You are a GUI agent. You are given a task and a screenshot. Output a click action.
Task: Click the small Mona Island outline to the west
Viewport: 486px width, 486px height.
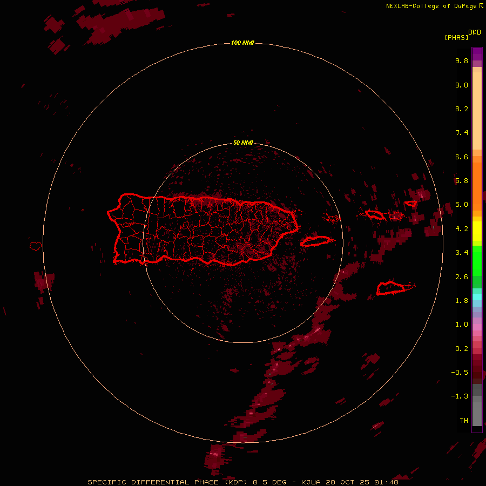click(36, 246)
